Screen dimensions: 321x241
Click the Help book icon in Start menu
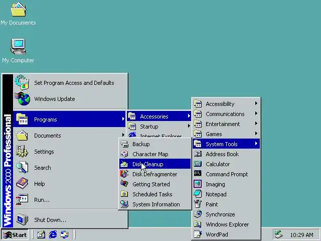point(22,183)
